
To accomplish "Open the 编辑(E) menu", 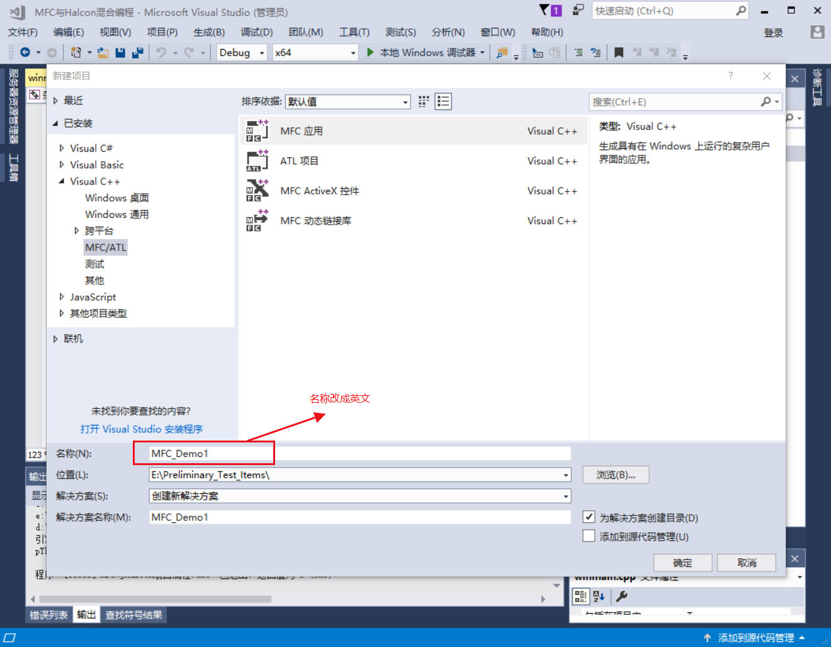I will point(69,32).
